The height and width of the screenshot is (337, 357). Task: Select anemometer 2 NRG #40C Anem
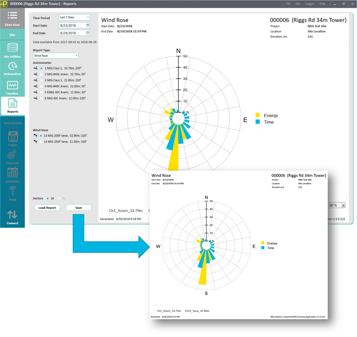coord(41,74)
